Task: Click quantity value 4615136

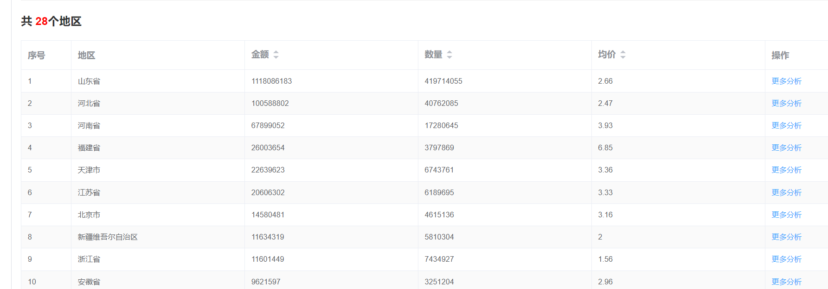Action: pos(439,215)
